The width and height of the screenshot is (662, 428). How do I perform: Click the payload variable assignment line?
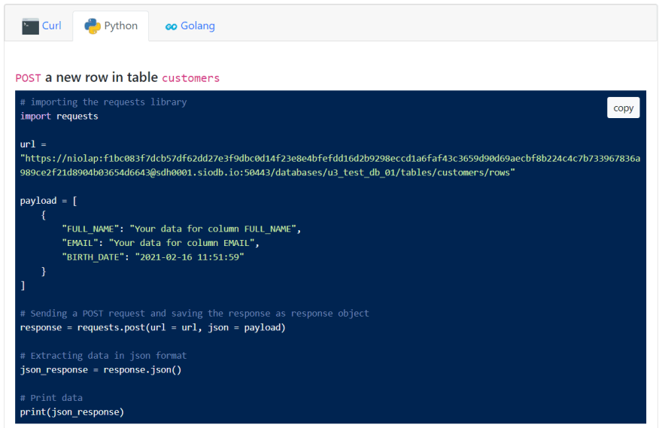click(49, 201)
